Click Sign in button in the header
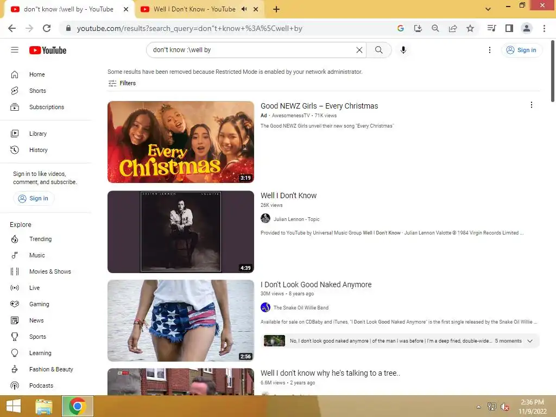This screenshot has height=417, width=556. click(521, 50)
